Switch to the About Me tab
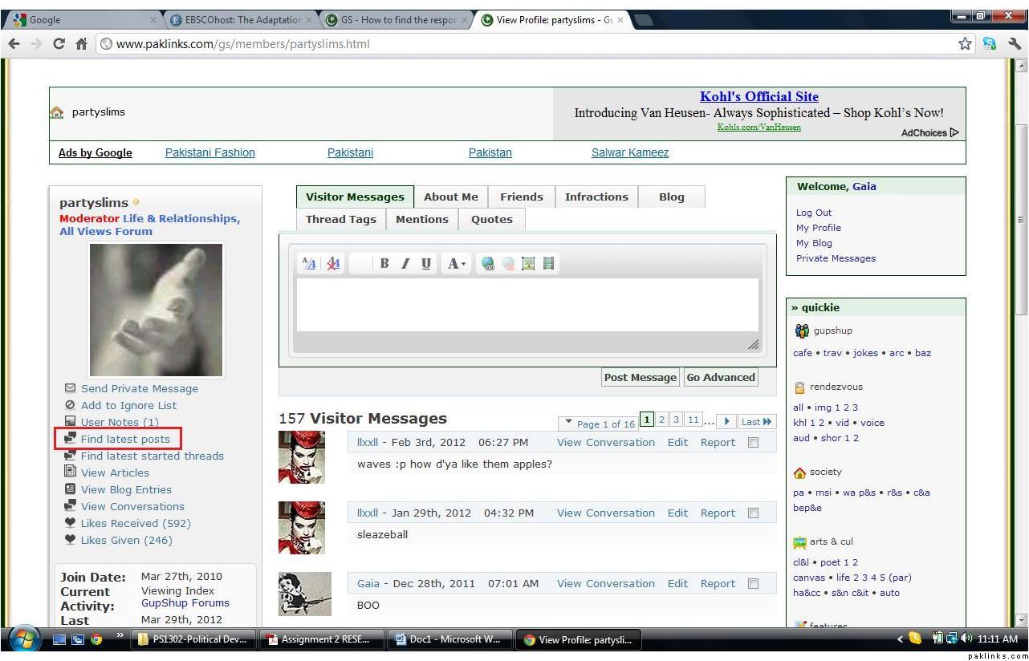 coord(450,197)
